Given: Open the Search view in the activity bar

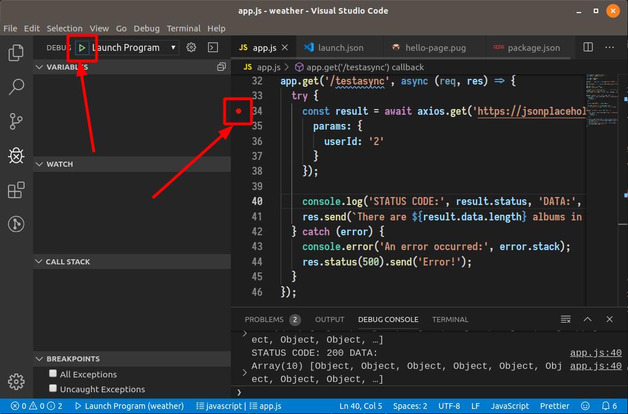Looking at the screenshot, I should tap(15, 87).
